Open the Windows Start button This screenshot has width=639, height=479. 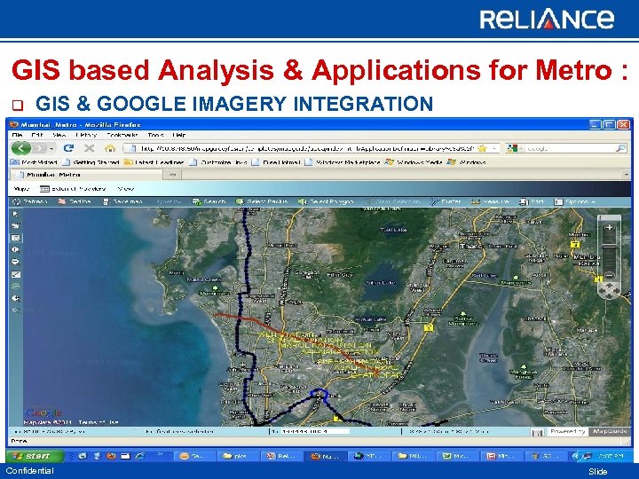click(35, 456)
